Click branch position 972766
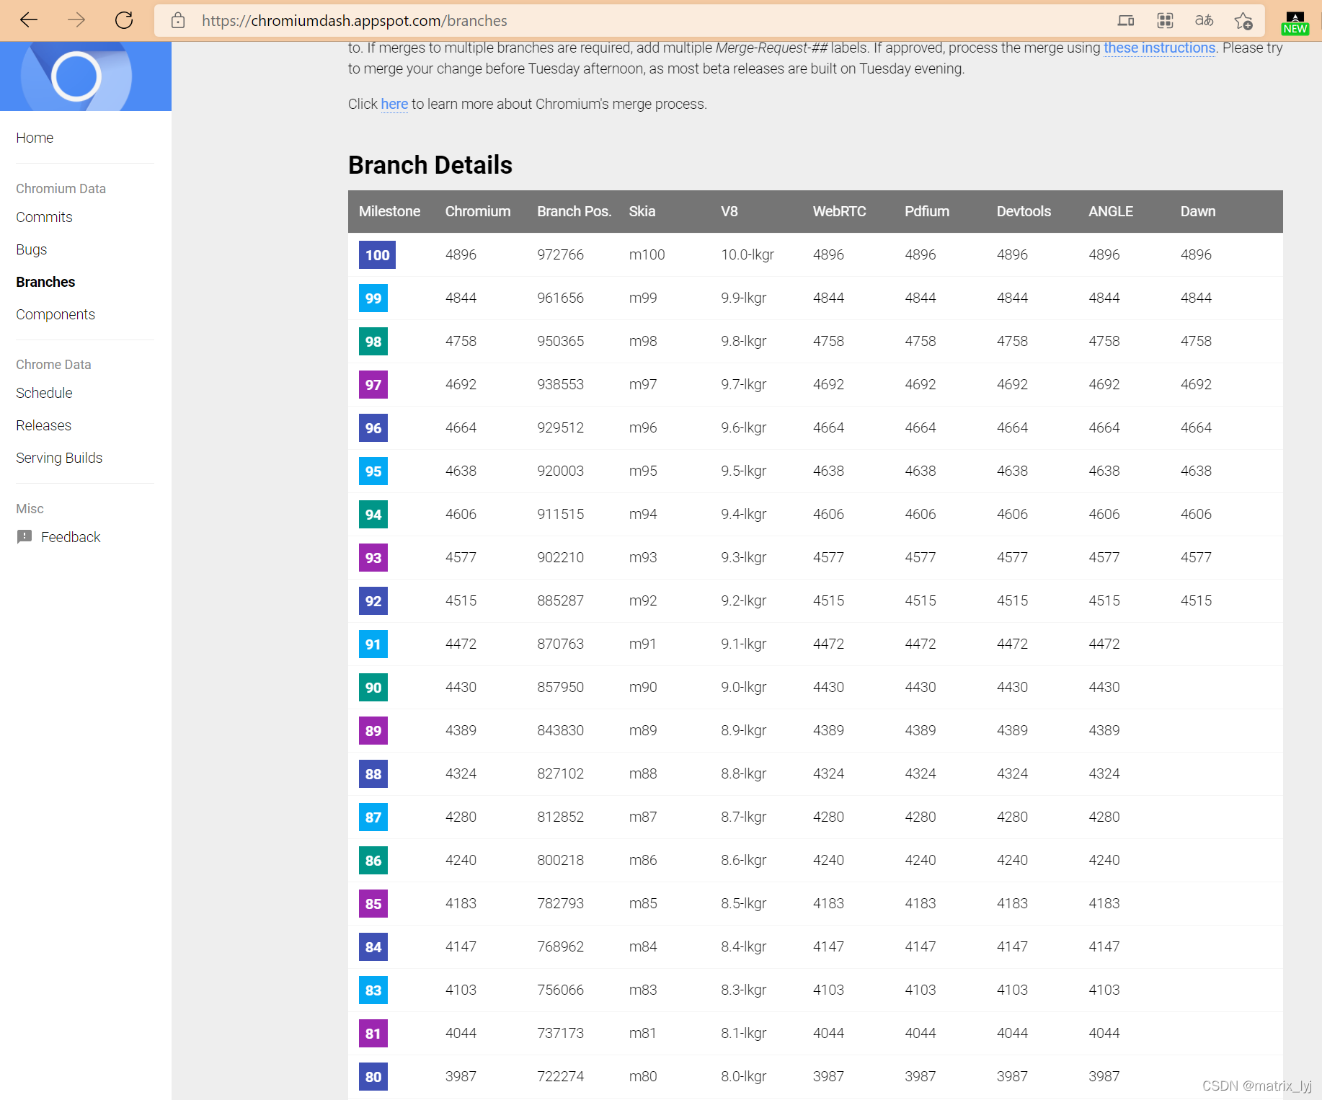The image size is (1322, 1100). 560,254
